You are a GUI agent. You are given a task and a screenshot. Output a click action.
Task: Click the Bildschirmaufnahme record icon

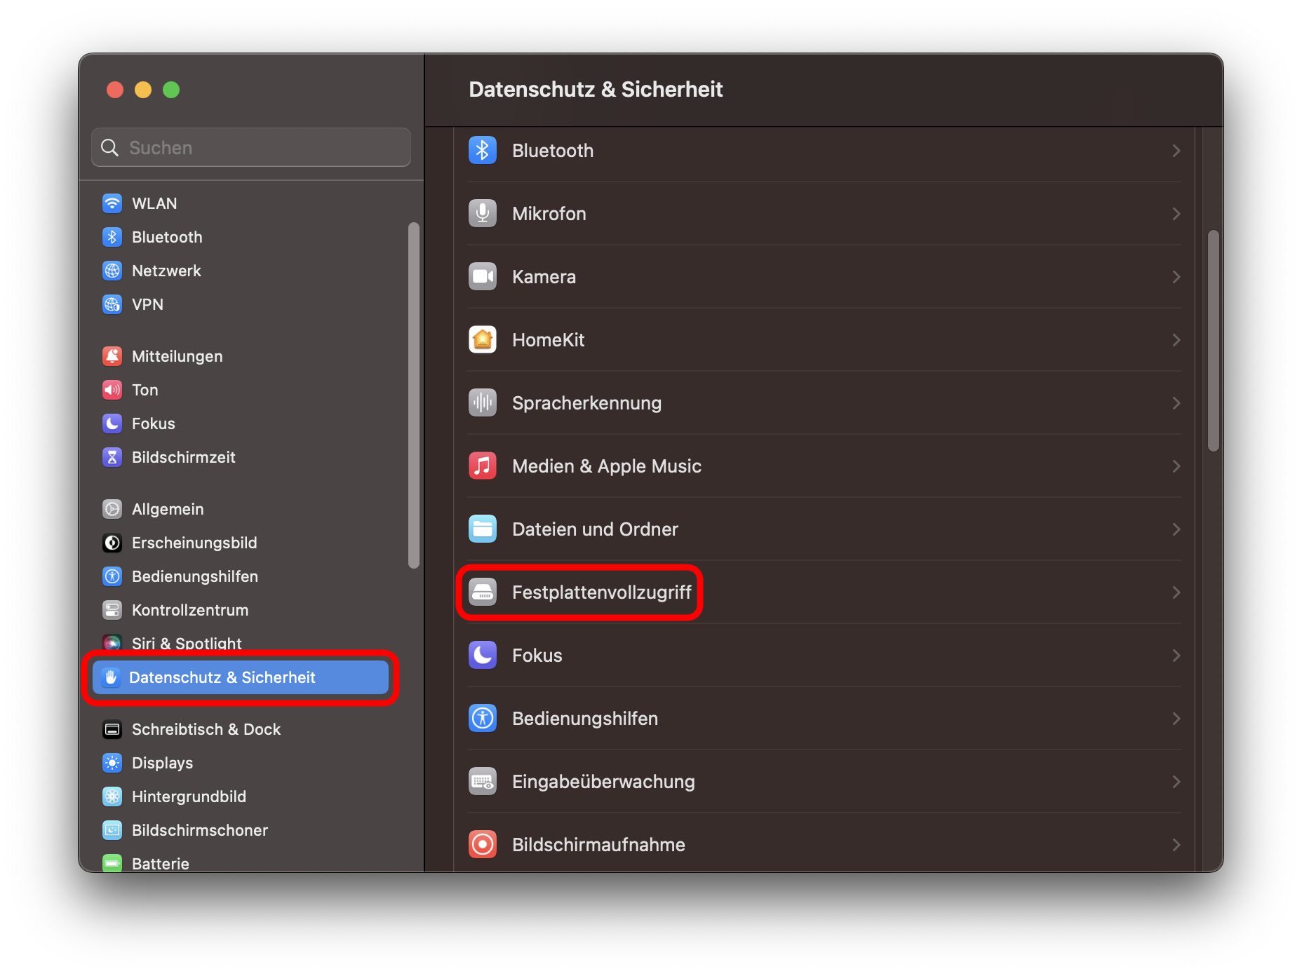[482, 844]
